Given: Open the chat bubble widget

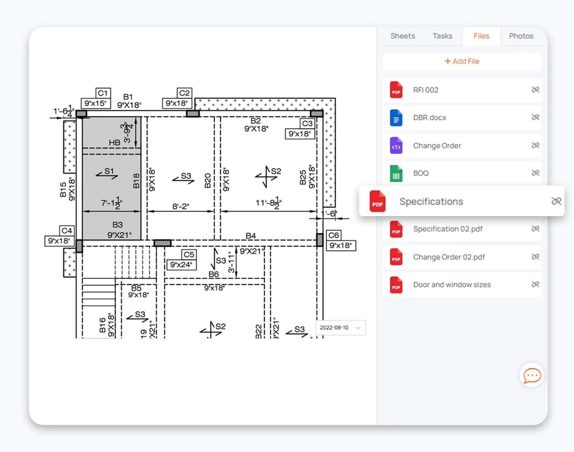Looking at the screenshot, I should [532, 375].
